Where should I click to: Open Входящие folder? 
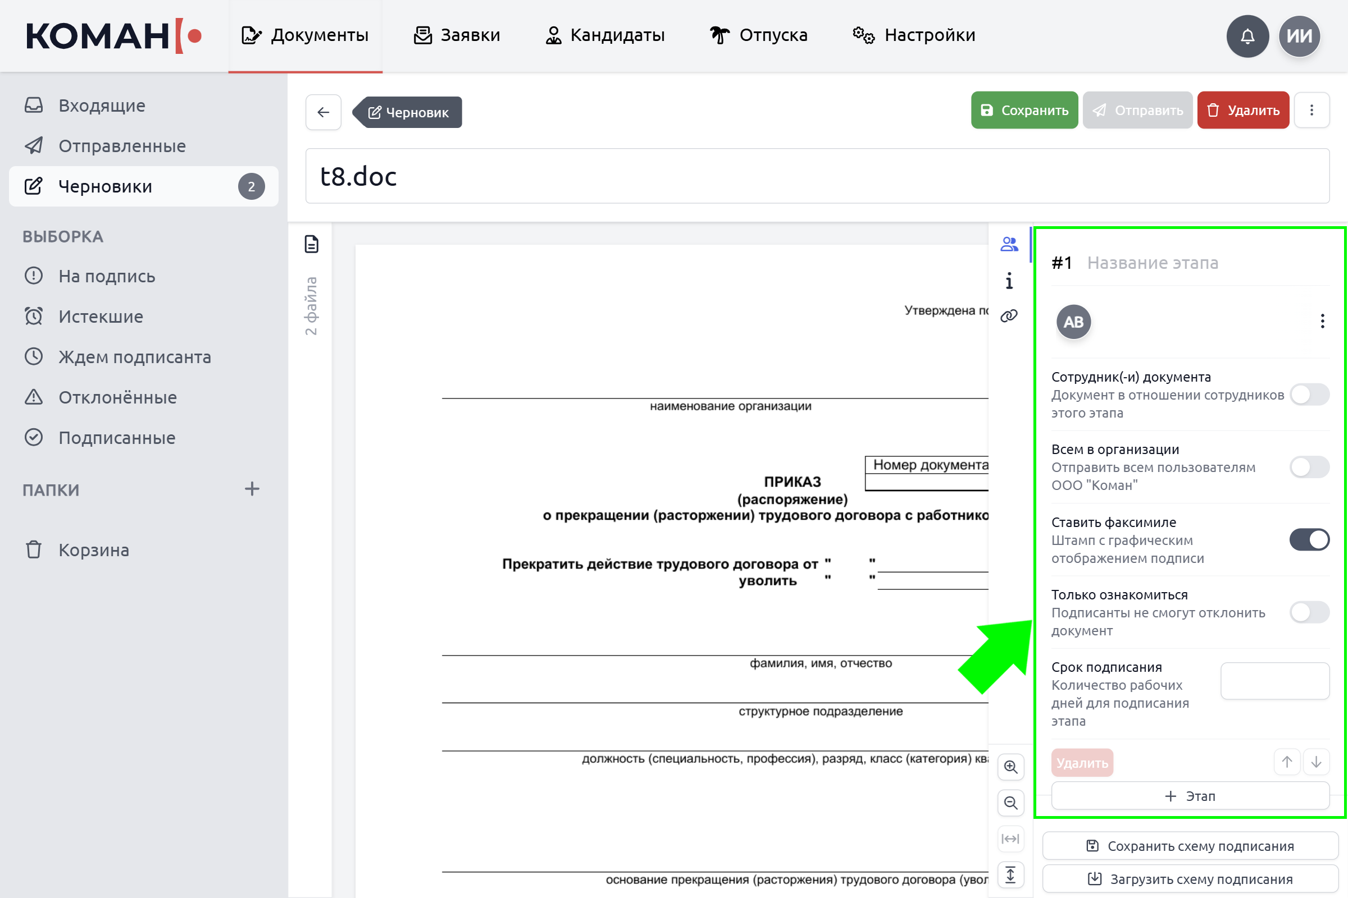pyautogui.click(x=143, y=106)
